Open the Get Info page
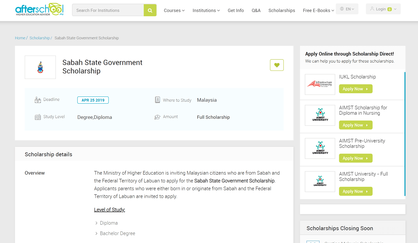 [236, 10]
